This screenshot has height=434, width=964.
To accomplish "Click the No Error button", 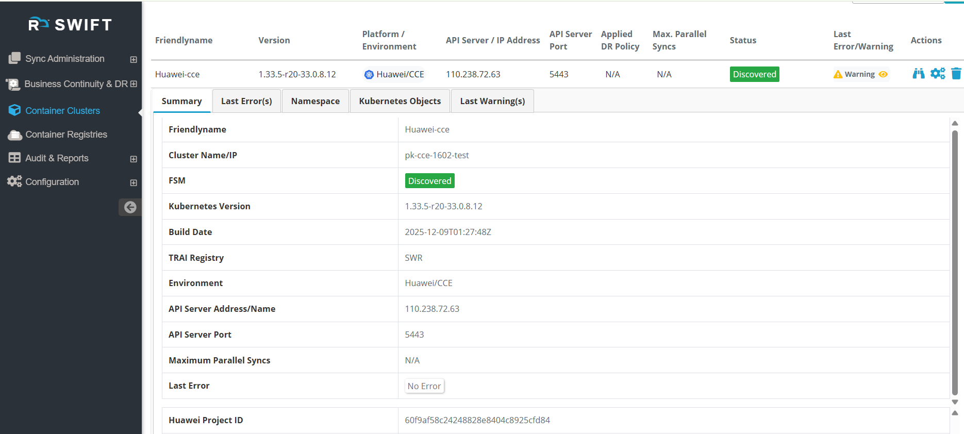I will [x=424, y=386].
